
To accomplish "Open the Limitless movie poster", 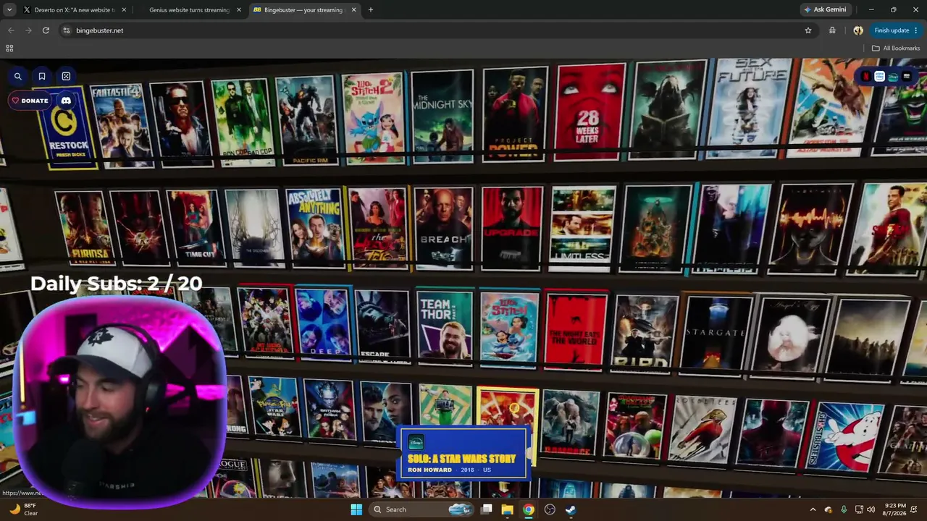I will pos(583,228).
